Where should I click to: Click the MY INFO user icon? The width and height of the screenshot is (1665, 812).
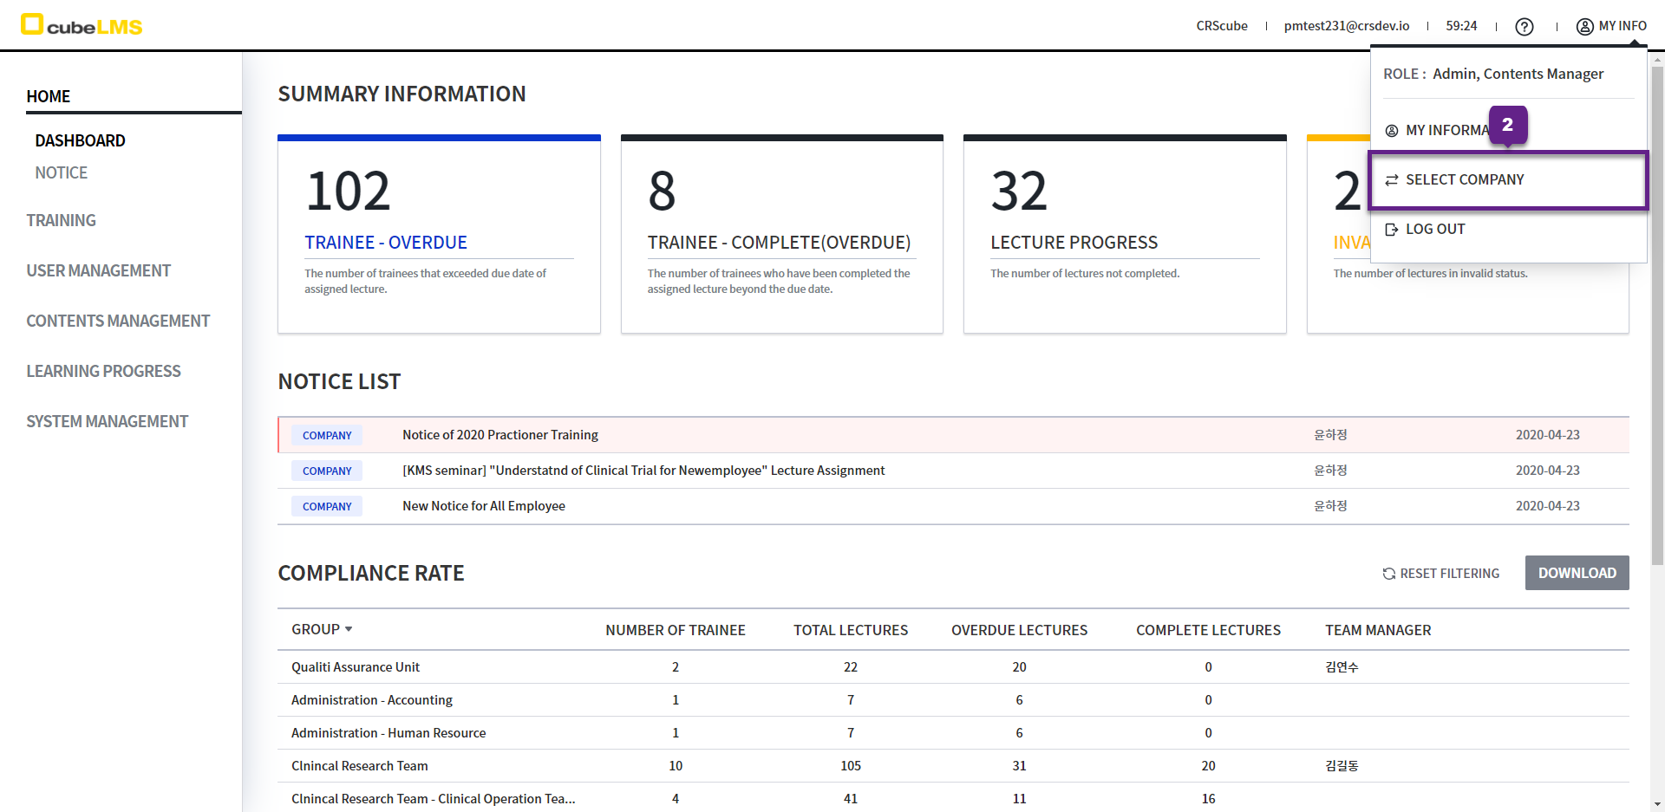tap(1584, 27)
